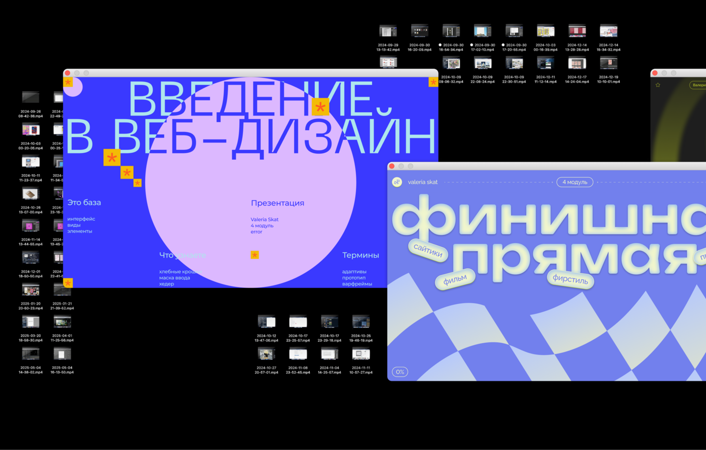Viewport: 706px width, 450px height.
Task: Select file 2024-10-09 22-08-24.mp4
Action: tap(482, 70)
